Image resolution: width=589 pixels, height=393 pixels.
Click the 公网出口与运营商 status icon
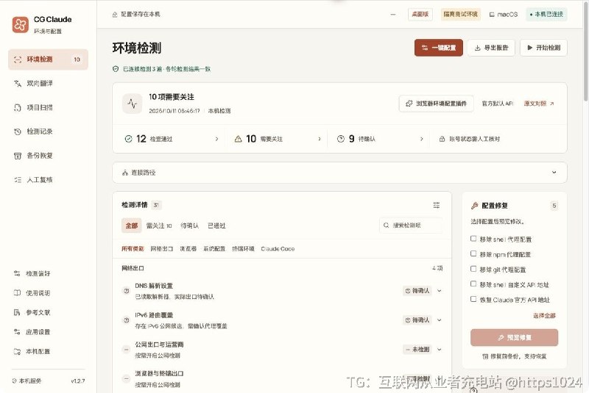click(127, 350)
